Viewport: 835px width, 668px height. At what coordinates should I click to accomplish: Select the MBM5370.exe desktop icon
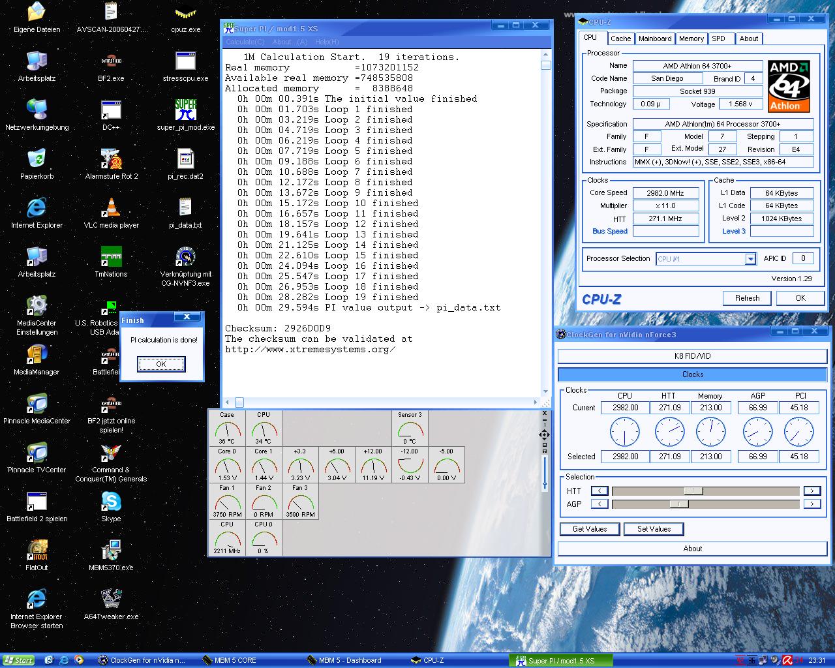click(111, 556)
